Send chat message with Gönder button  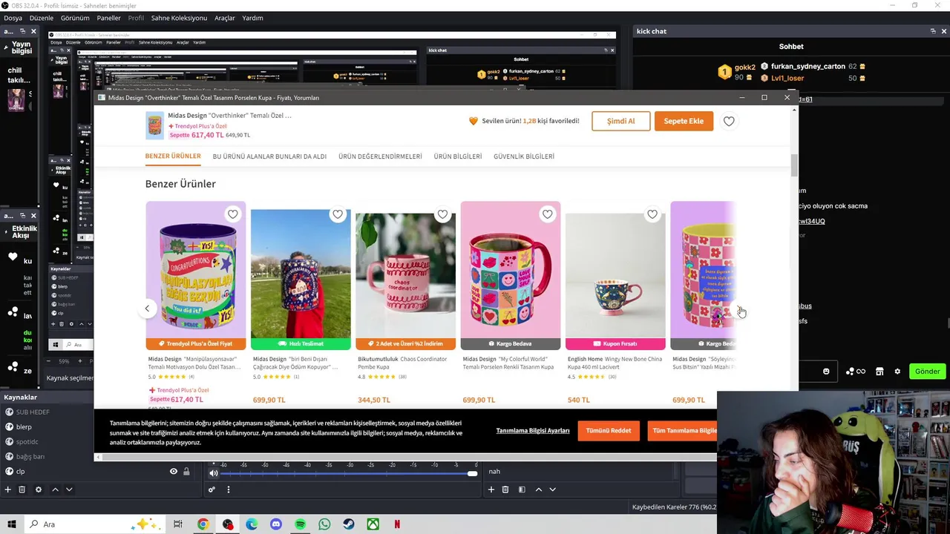(x=927, y=372)
